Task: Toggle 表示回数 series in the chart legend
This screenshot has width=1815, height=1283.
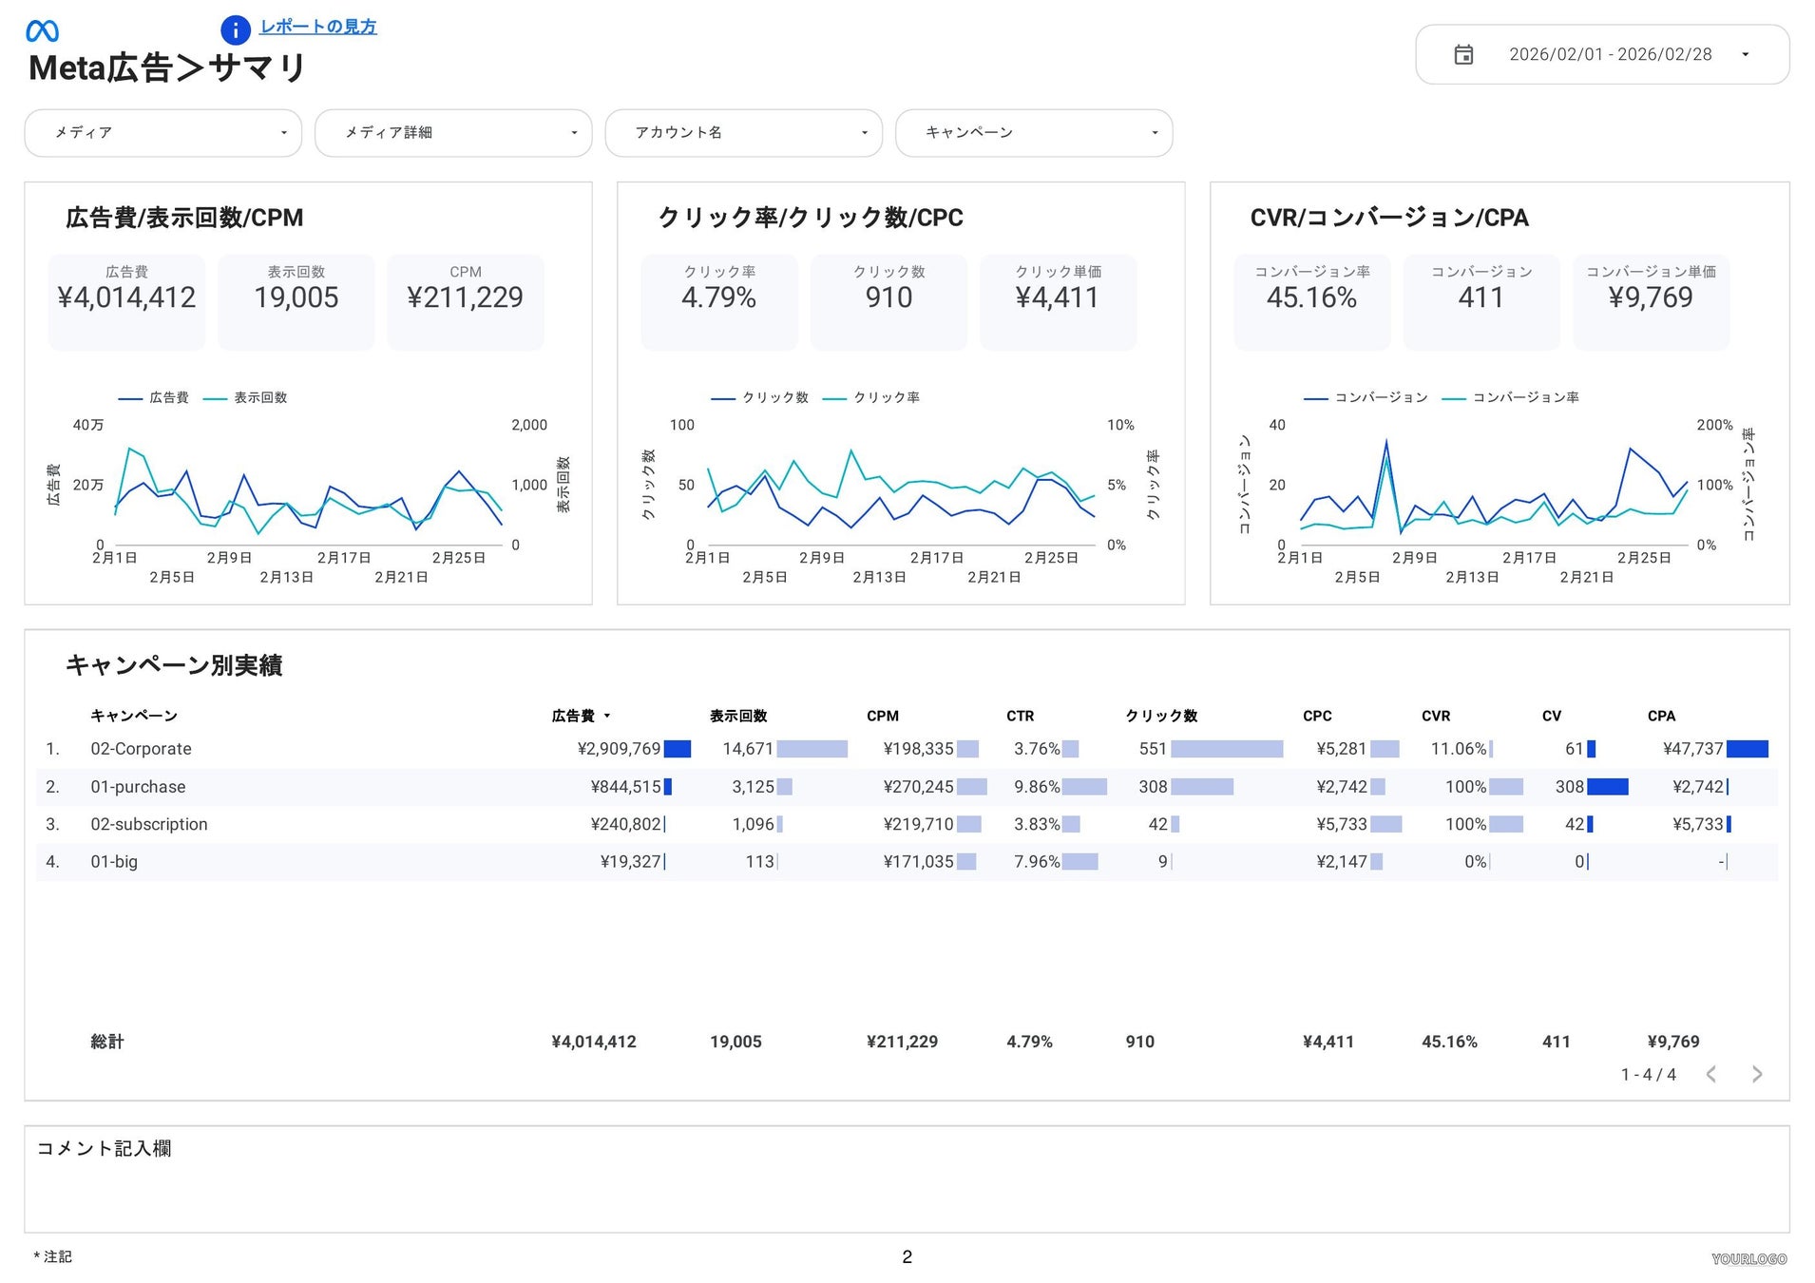Action: [x=259, y=397]
